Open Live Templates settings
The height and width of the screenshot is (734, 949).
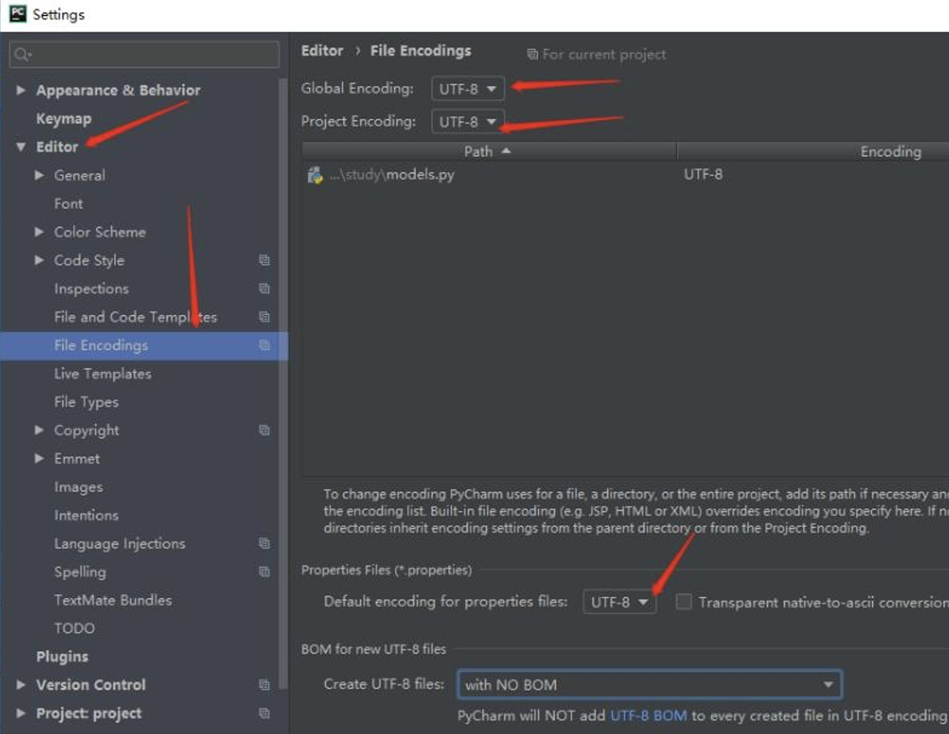[x=103, y=374]
